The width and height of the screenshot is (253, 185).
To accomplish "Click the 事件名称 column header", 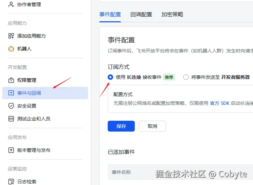I will click(121, 172).
